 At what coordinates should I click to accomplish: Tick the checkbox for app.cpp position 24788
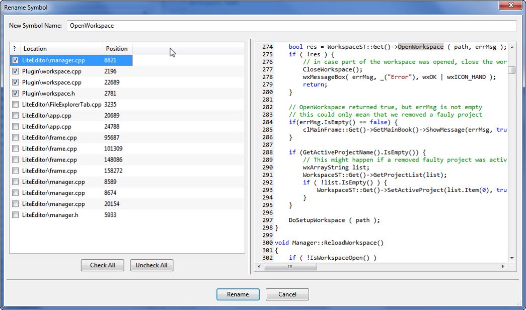(x=15, y=127)
